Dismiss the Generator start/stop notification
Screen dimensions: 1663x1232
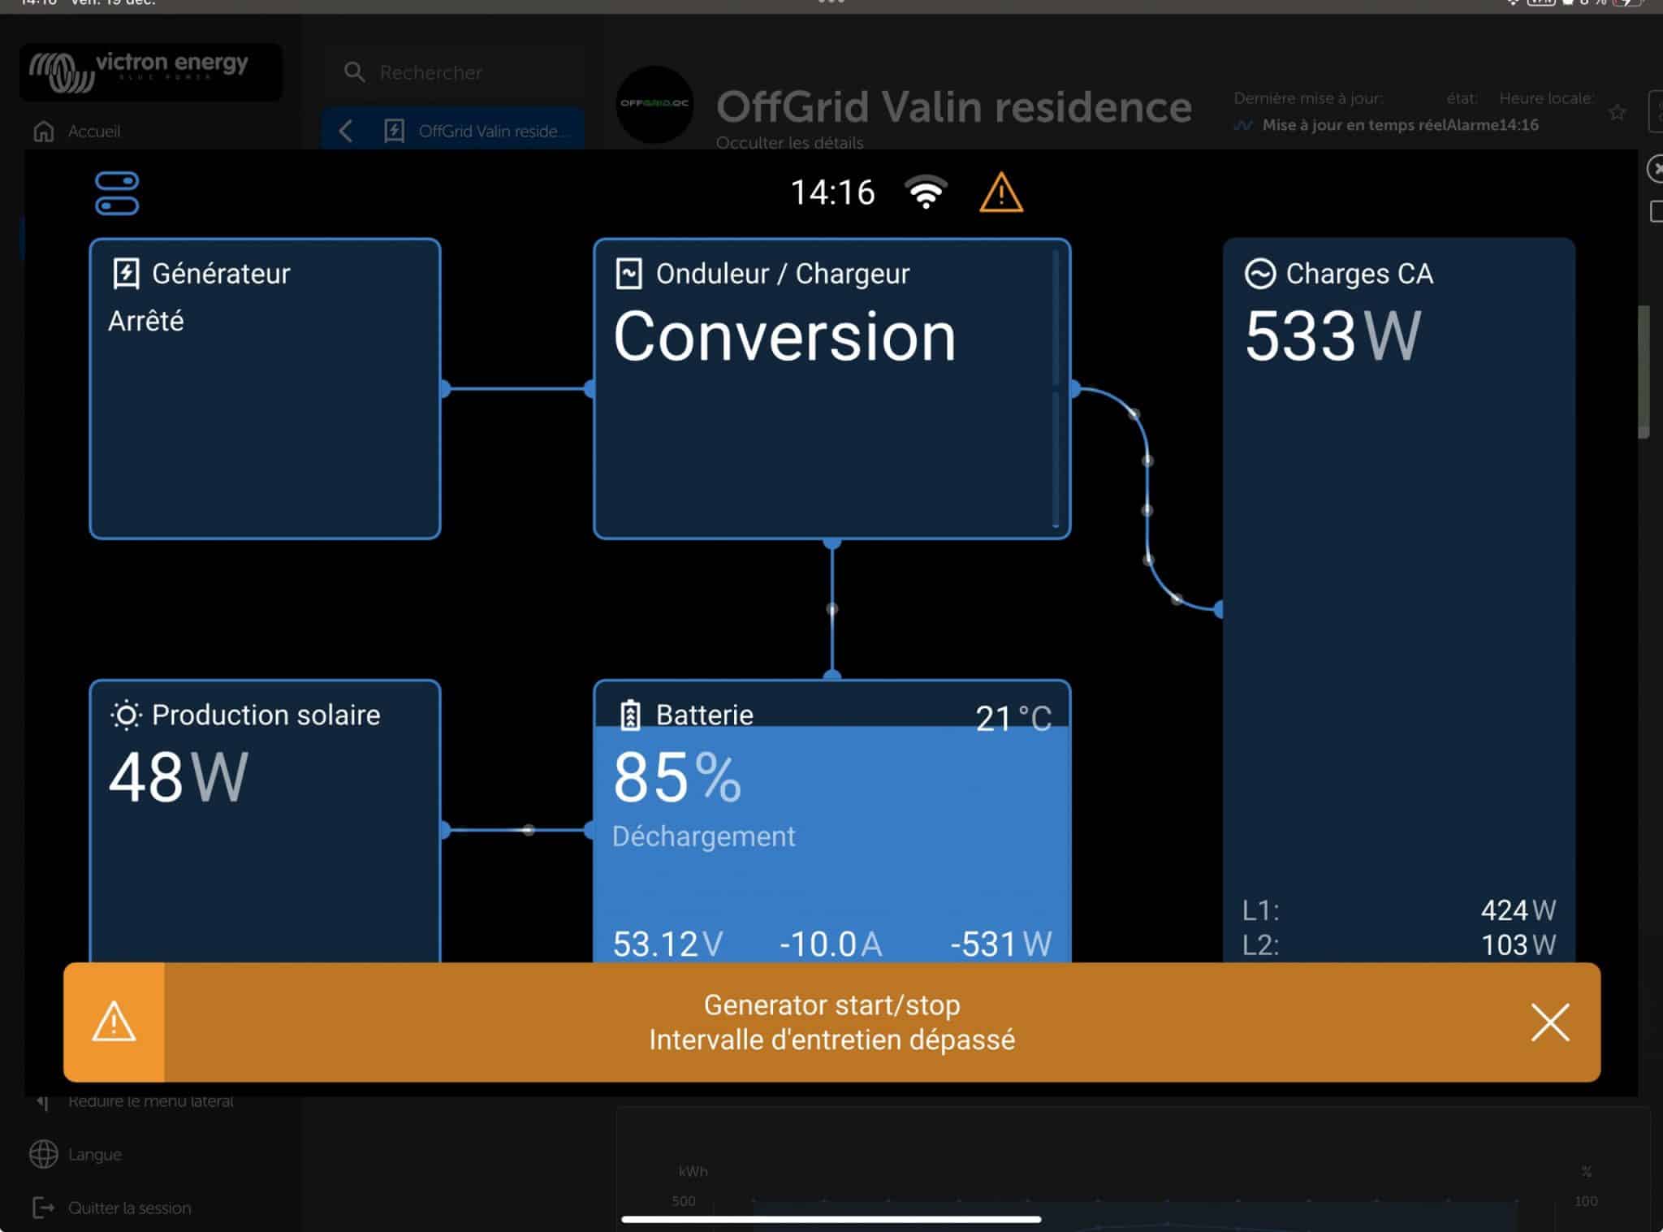point(1549,1022)
